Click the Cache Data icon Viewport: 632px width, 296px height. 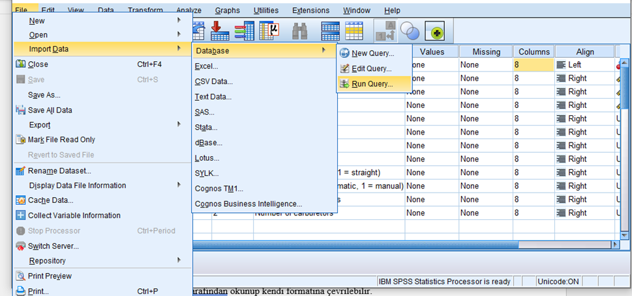[x=21, y=200]
